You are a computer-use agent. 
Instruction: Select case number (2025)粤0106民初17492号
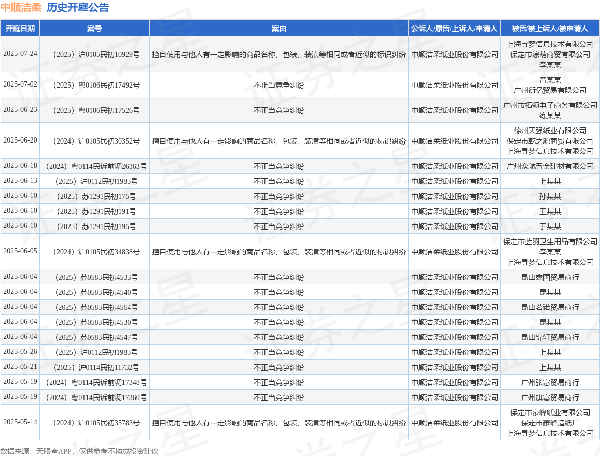(94, 85)
